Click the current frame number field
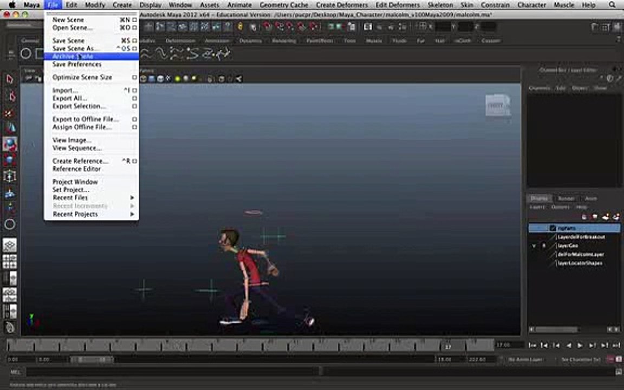The image size is (624, 390). point(509,345)
